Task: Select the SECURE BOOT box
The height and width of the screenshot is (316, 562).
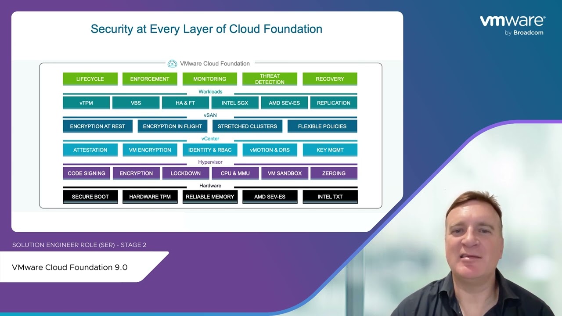Action: [x=90, y=197]
